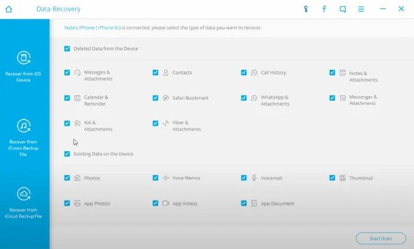
Task: Select Recover from iCloud Backup File icon
Action: point(24,194)
